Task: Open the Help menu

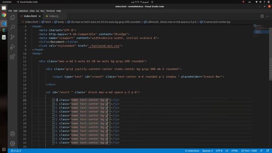Action: tap(59, 11)
